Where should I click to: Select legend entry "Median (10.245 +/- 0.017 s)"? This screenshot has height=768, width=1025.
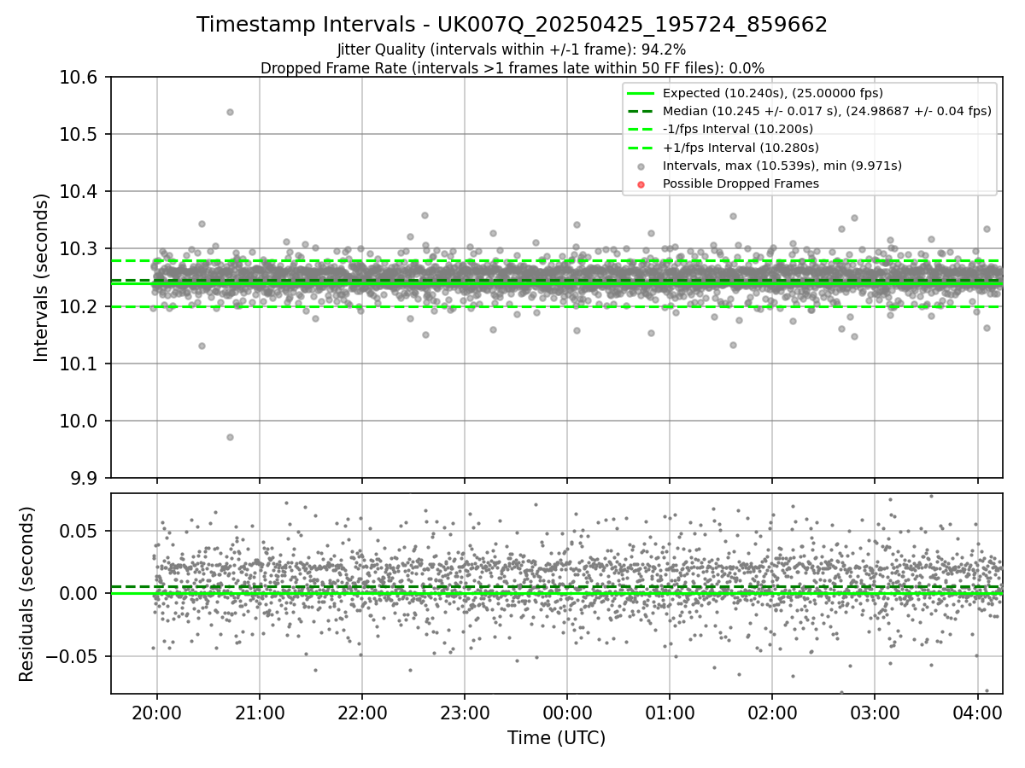[827, 111]
